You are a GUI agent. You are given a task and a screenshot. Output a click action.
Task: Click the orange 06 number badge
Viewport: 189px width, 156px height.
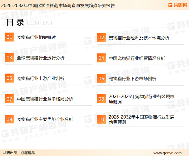click(x=101, y=79)
